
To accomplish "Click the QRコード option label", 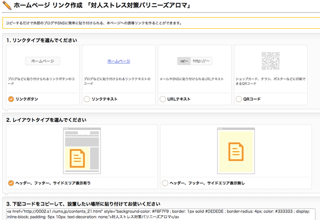I will point(252,99).
